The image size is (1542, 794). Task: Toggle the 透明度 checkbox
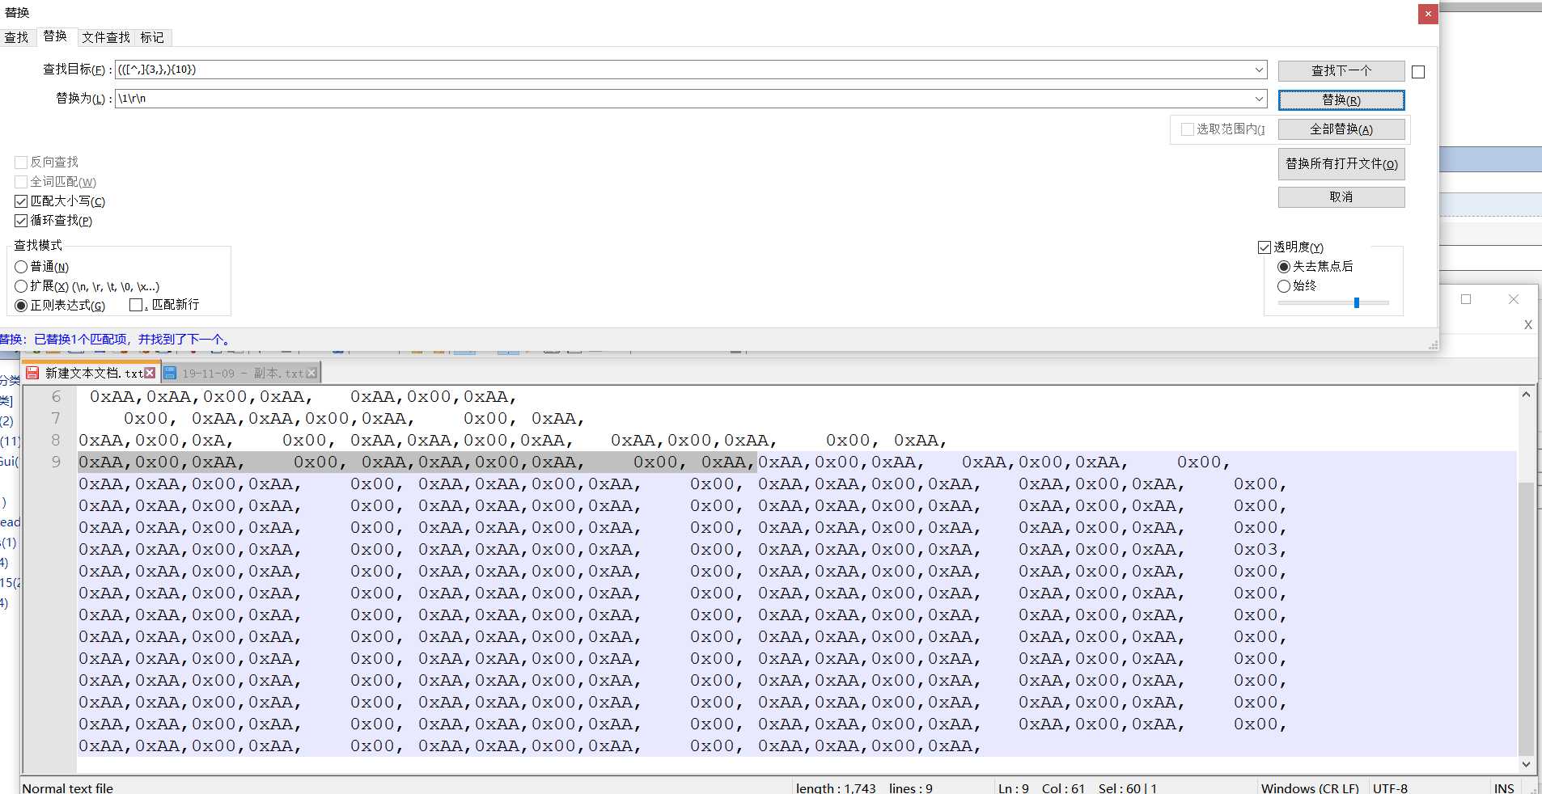tap(1265, 247)
